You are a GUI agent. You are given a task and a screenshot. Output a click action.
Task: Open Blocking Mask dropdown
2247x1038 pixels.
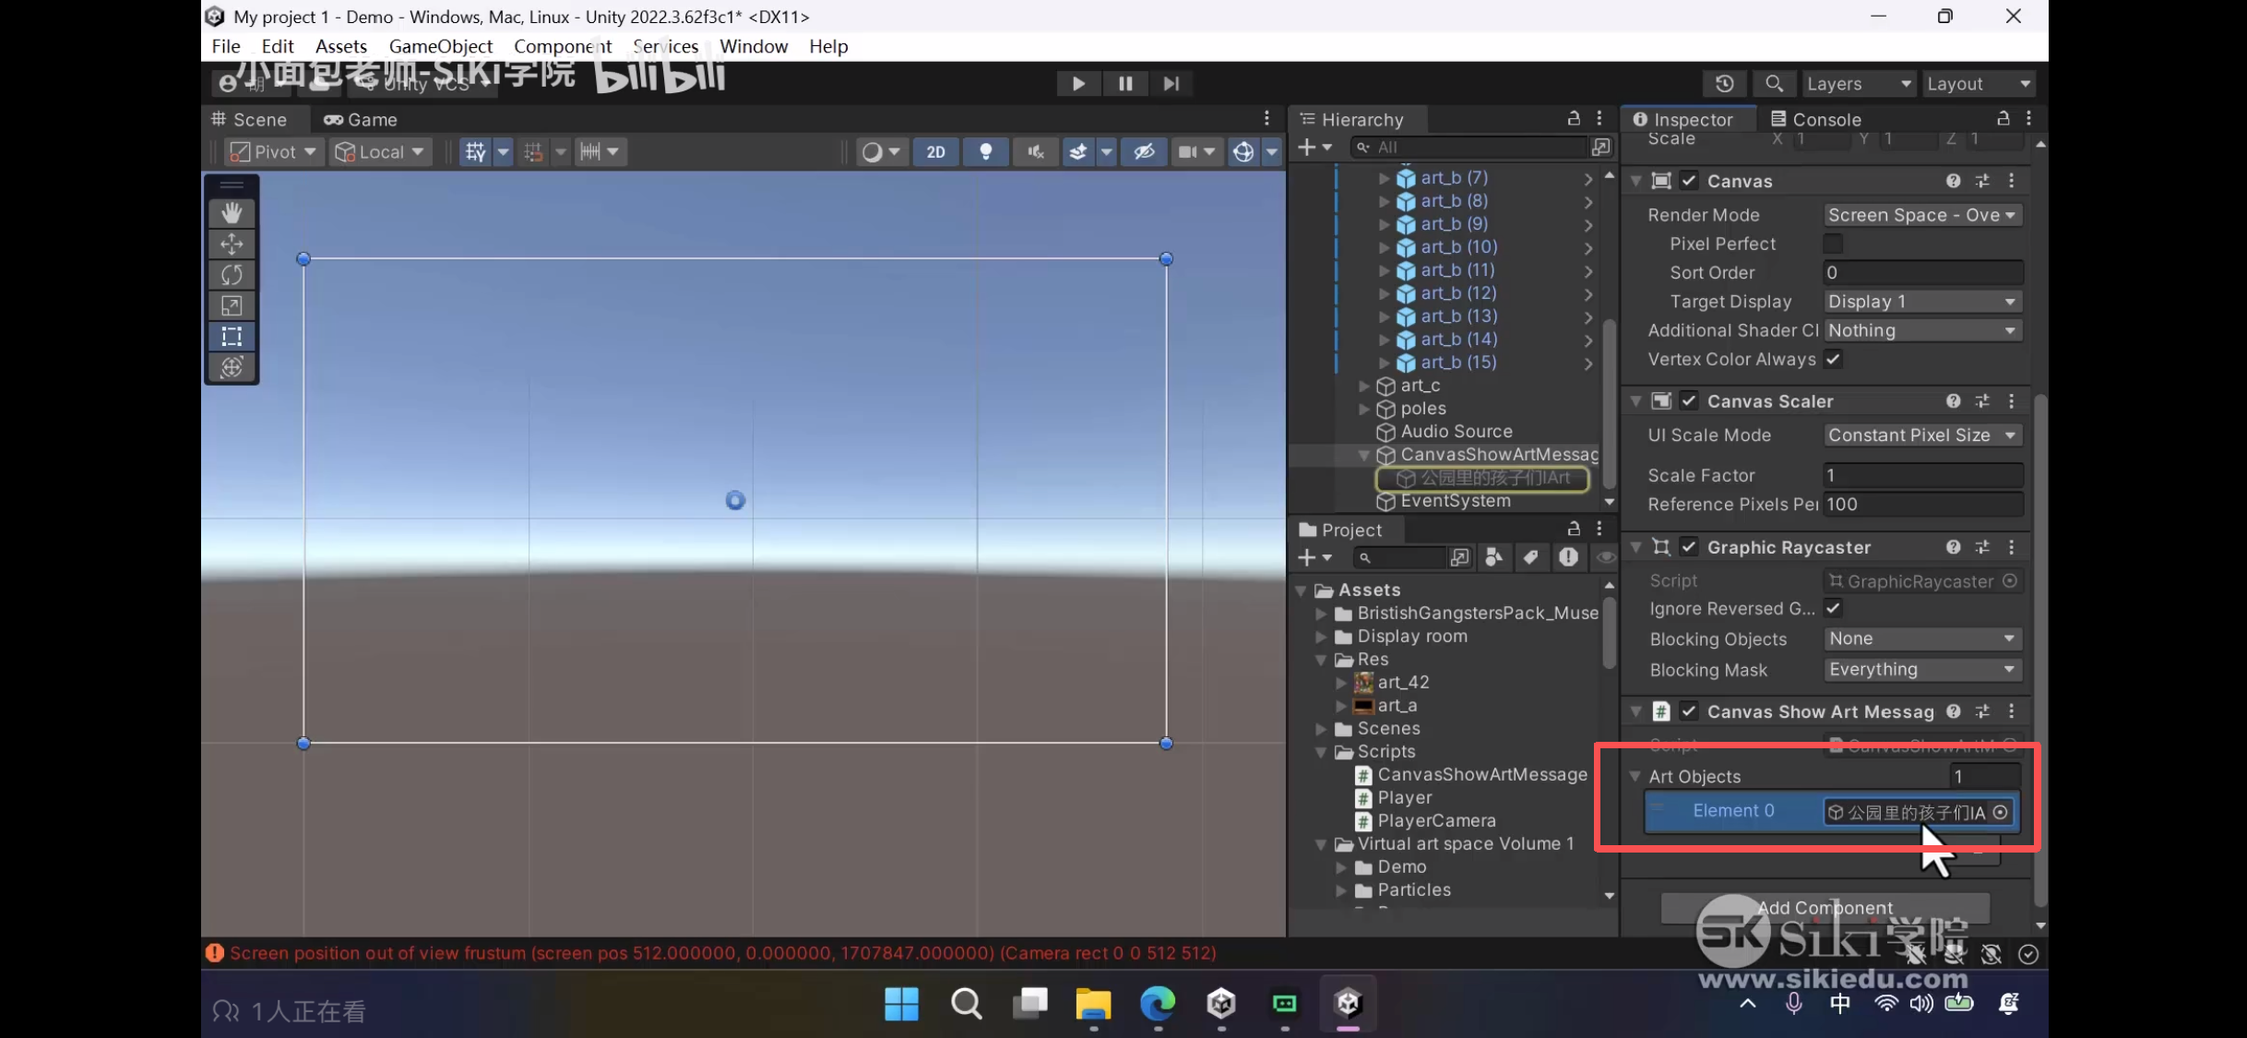tap(1922, 670)
